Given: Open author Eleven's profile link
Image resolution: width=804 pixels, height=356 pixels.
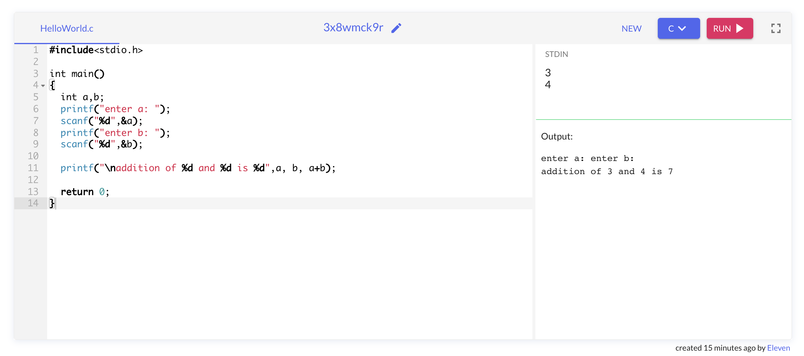Looking at the screenshot, I should click(778, 348).
